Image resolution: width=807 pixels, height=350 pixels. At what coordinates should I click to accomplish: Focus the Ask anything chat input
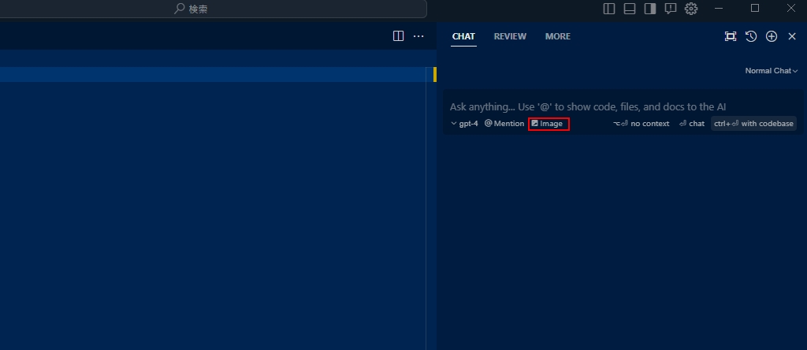tap(587, 106)
